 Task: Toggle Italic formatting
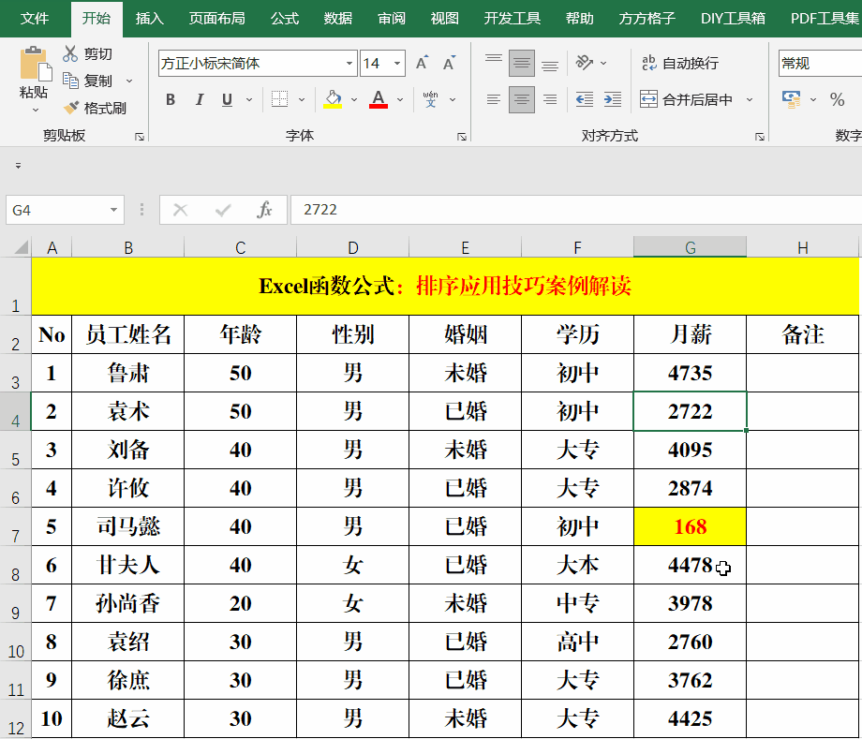[199, 99]
